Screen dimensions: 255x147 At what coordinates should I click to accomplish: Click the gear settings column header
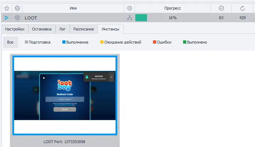(130, 8)
